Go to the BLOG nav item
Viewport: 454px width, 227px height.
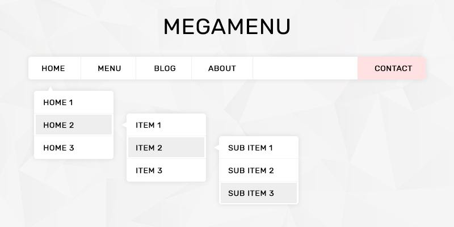165,69
